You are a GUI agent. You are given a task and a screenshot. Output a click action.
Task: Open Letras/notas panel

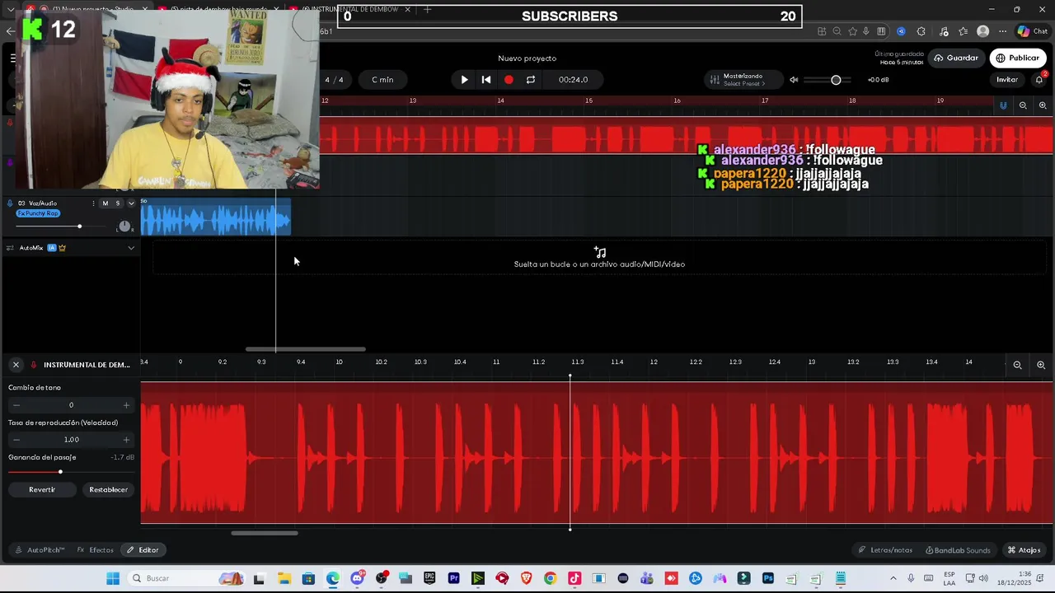pos(885,550)
